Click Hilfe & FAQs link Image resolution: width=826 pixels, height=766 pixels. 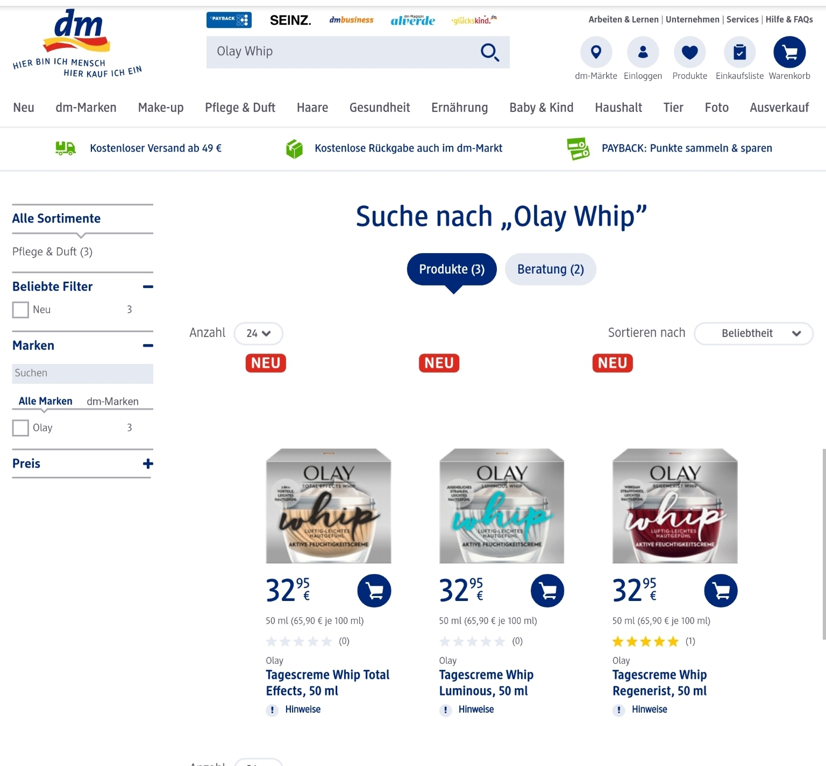(x=789, y=19)
